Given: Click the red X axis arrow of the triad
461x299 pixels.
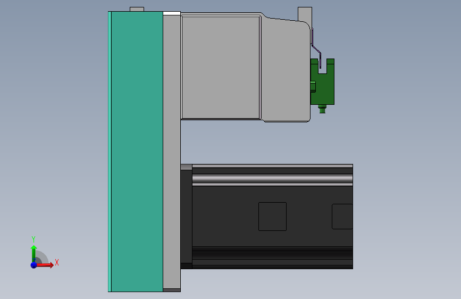Looking at the screenshot, I should pos(45,265).
